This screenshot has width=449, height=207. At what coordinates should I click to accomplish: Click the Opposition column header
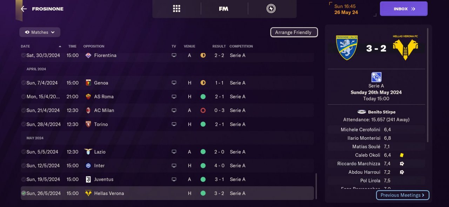click(94, 46)
